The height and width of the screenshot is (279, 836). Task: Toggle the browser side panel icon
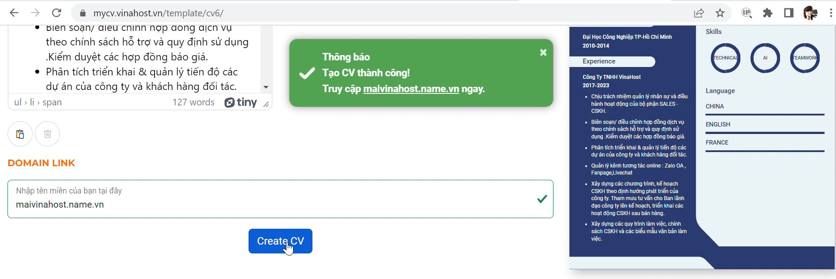[x=789, y=13]
